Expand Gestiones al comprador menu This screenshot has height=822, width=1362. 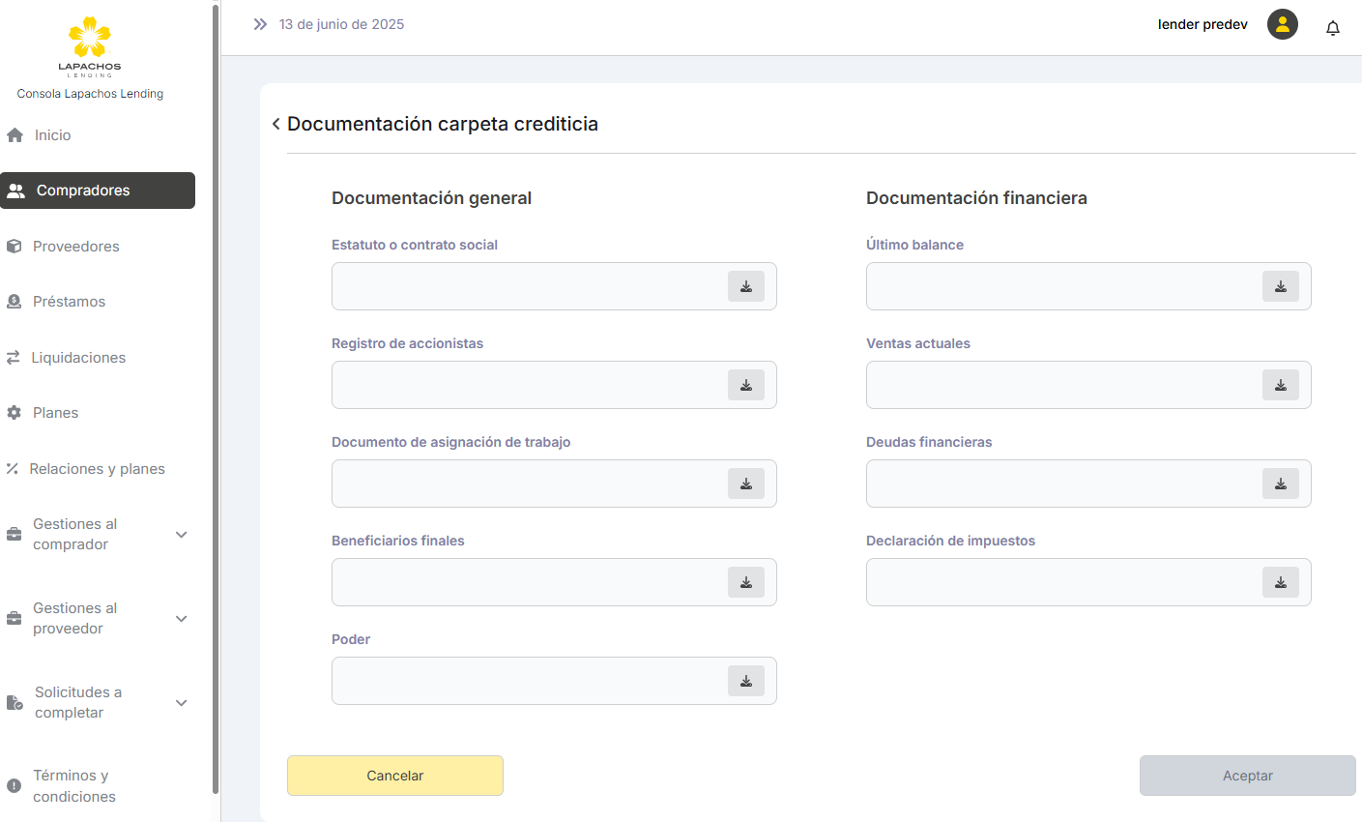181,535
